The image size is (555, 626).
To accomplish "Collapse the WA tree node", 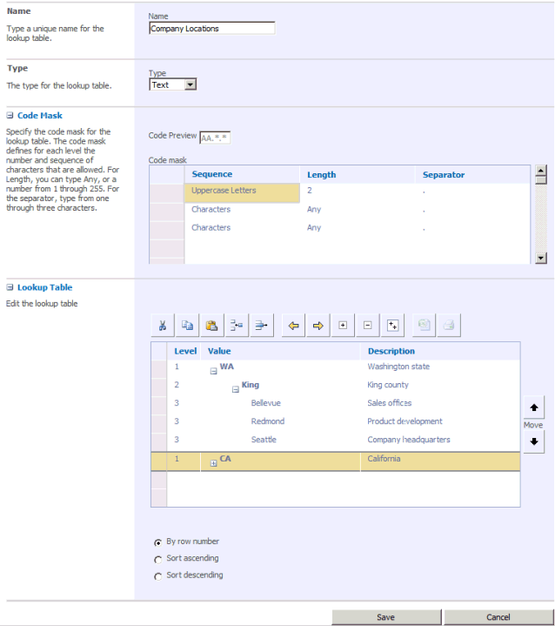I will coord(213,371).
